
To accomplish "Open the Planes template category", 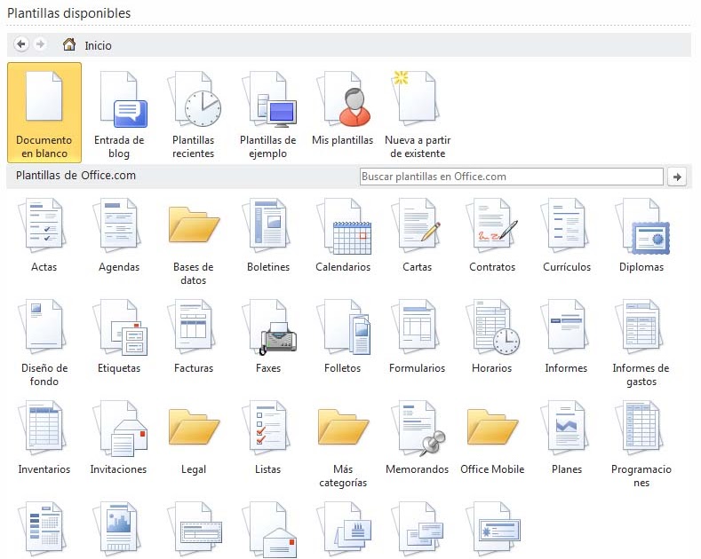I will pos(567,437).
